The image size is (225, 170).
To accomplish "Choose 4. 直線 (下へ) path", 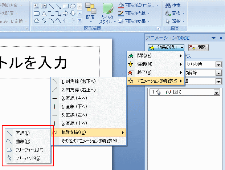I will [x=89, y=107].
